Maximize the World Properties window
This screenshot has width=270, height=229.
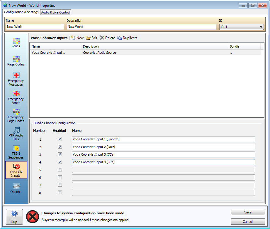pyautogui.click(x=253, y=6)
